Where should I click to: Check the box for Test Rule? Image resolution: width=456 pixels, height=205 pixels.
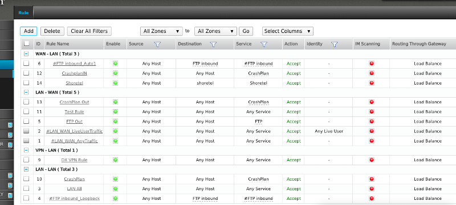tap(26, 111)
